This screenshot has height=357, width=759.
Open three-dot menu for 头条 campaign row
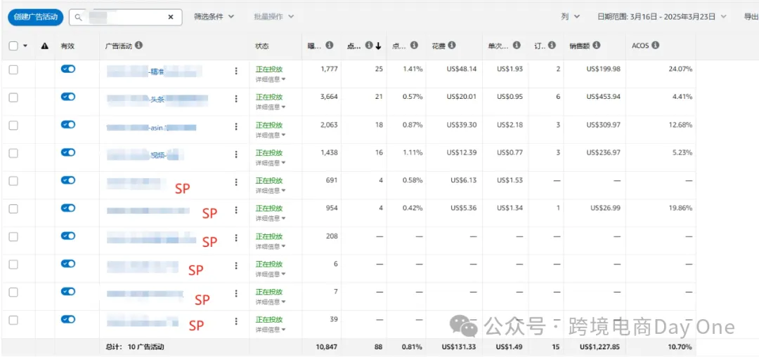tap(236, 99)
